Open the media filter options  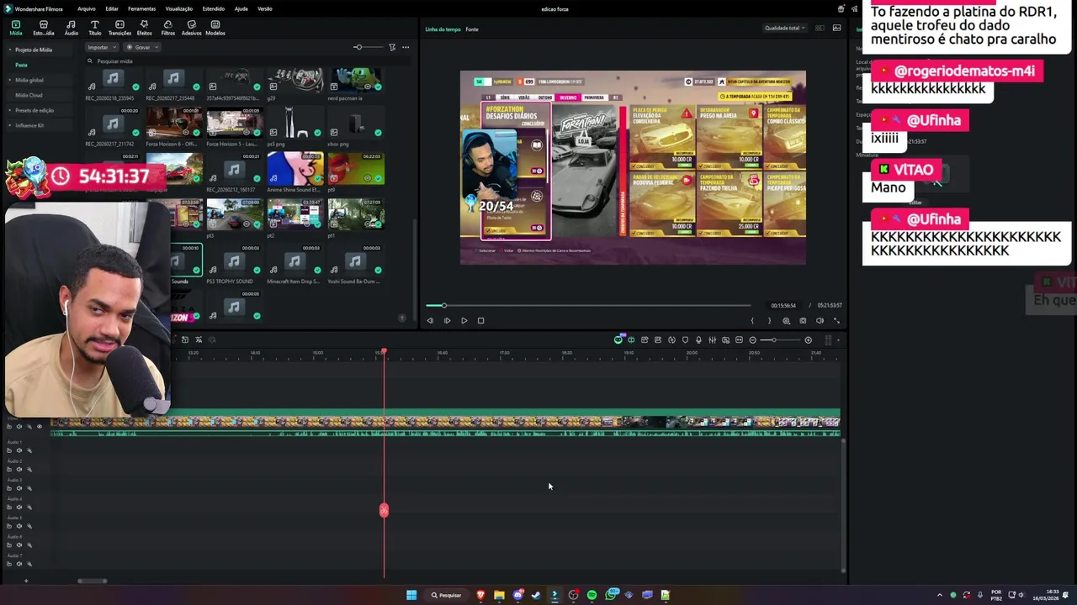pyautogui.click(x=392, y=47)
